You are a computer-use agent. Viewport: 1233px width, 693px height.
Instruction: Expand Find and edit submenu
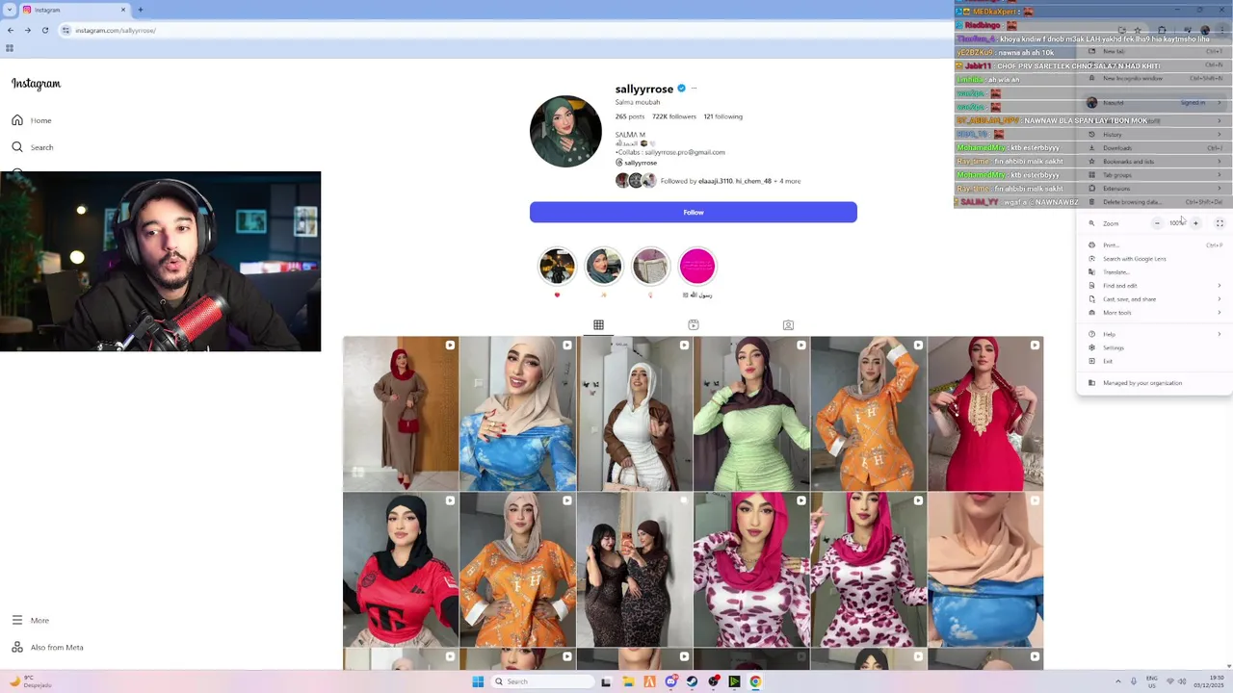1154,286
